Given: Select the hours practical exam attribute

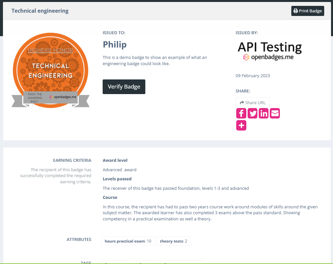Looking at the screenshot, I should (128, 241).
